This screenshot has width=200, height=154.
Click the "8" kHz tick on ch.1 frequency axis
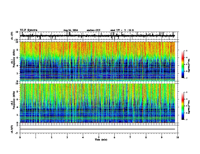pyautogui.click(x=17, y=50)
